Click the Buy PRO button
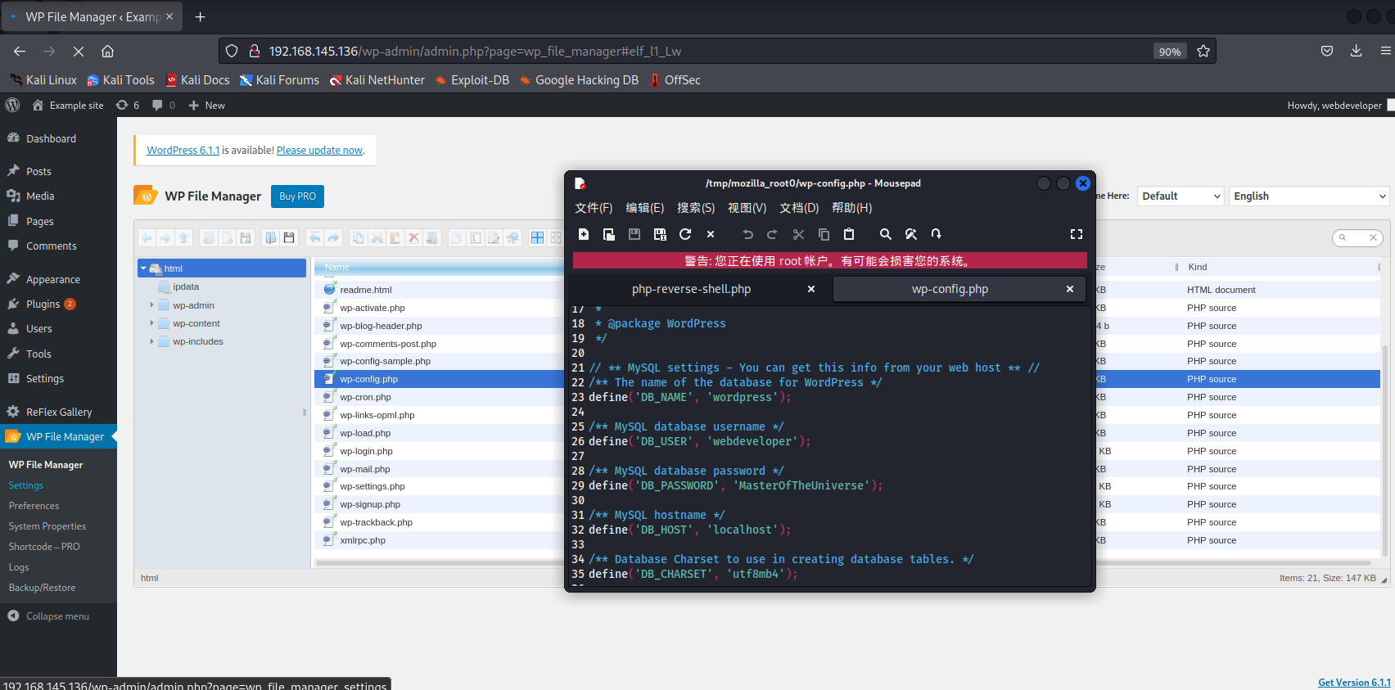1395x690 pixels. [297, 196]
